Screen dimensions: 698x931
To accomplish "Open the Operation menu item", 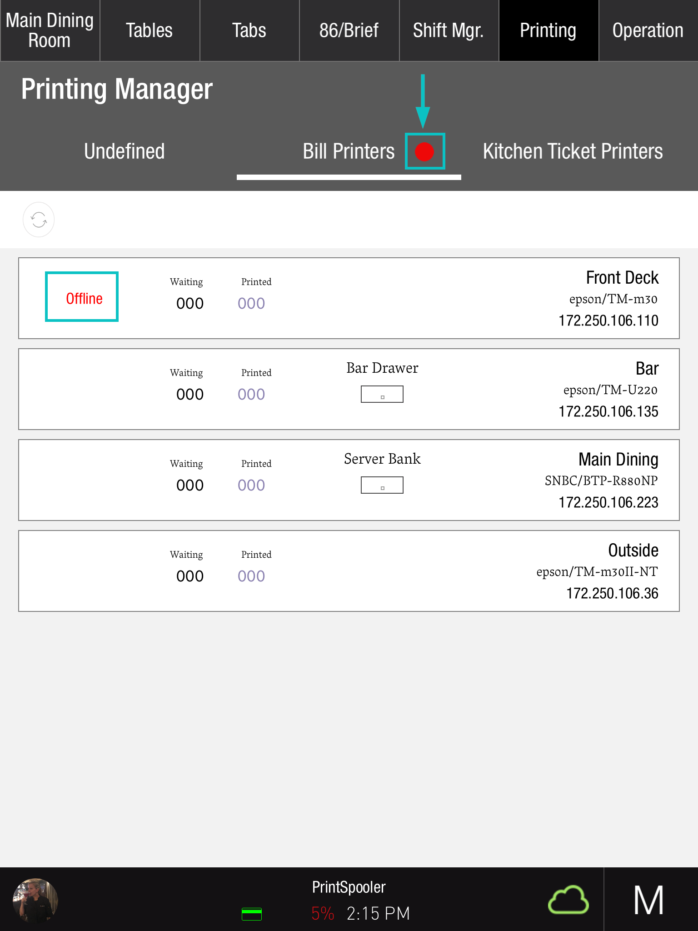I will point(648,30).
